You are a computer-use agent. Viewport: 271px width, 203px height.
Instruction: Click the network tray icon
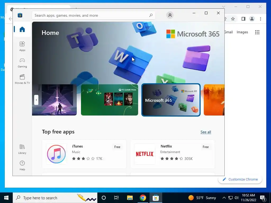pos(231,198)
